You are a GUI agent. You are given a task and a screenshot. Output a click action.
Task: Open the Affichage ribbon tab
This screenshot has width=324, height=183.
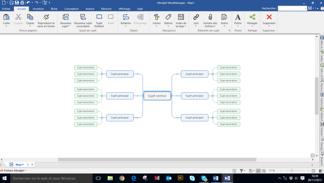click(124, 9)
